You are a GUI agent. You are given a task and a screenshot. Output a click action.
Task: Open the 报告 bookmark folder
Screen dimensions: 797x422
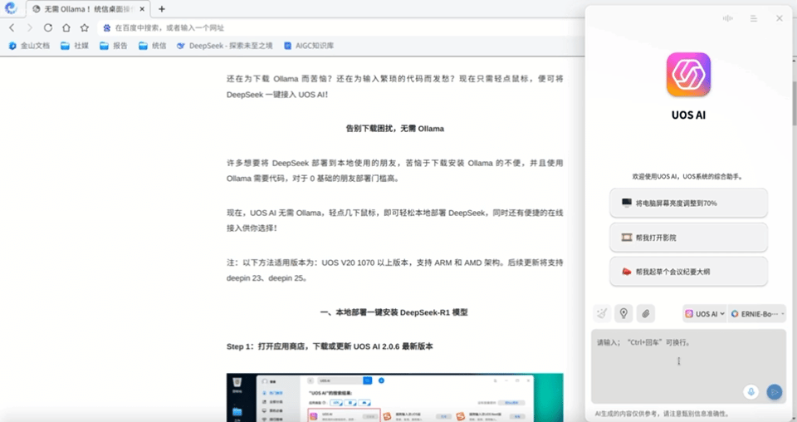click(x=114, y=46)
